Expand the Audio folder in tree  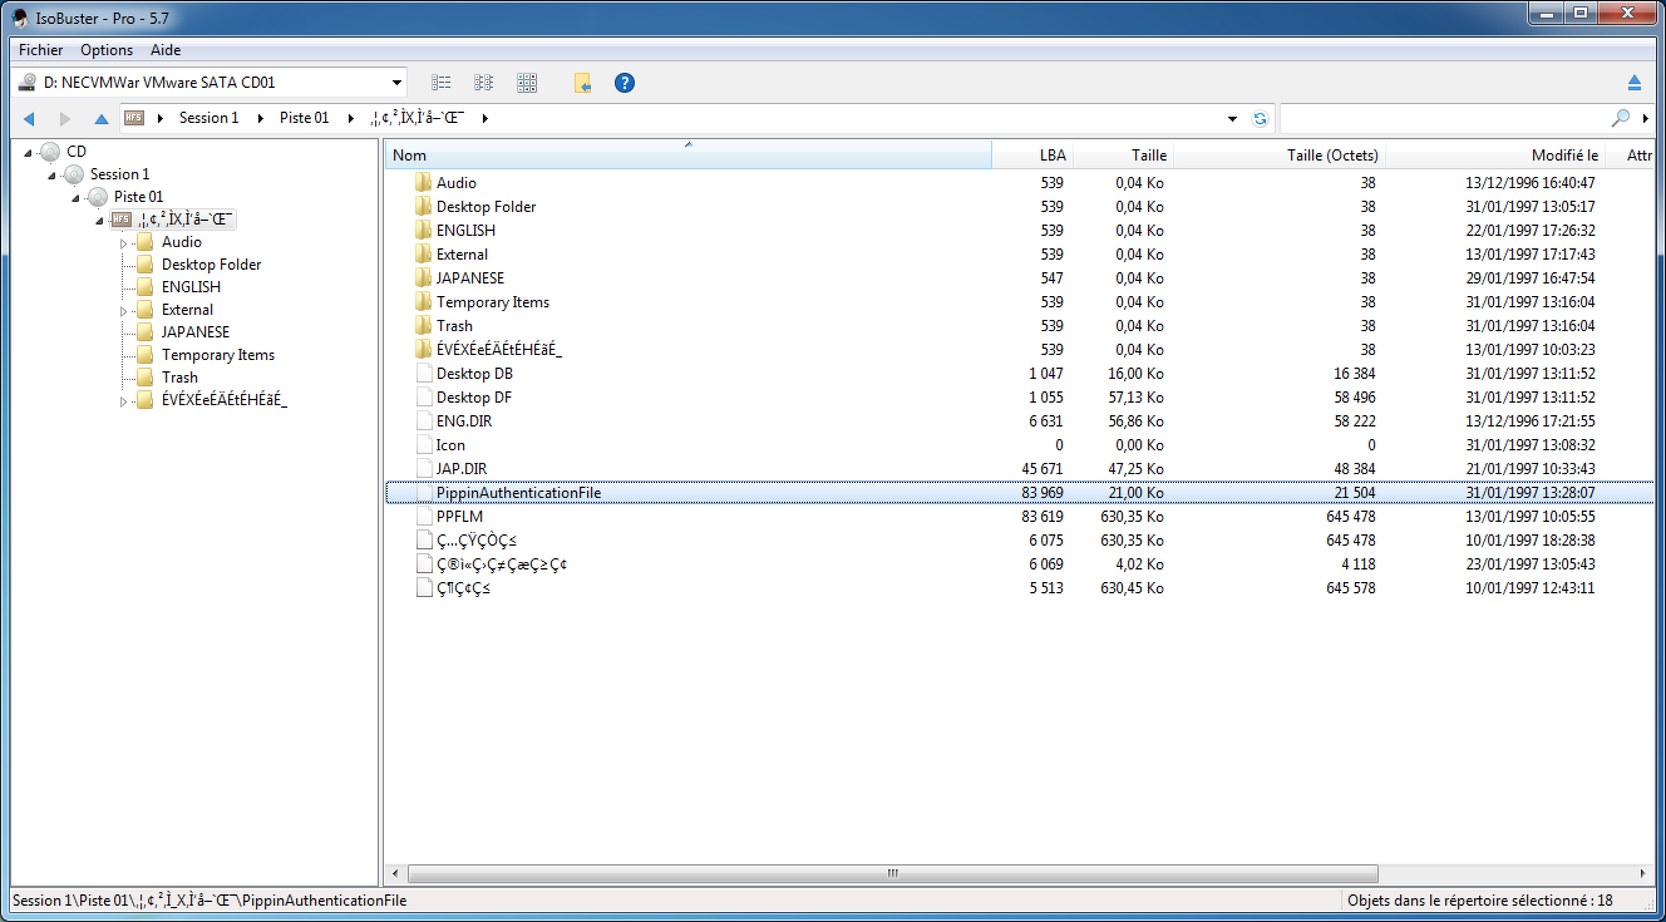pyautogui.click(x=124, y=243)
